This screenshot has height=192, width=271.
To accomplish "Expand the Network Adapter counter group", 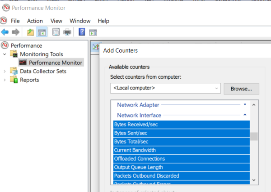I will (245, 104).
